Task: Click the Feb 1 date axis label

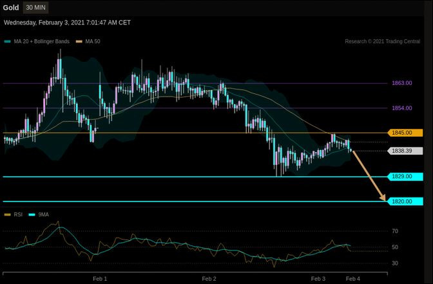Action: pyautogui.click(x=100, y=279)
